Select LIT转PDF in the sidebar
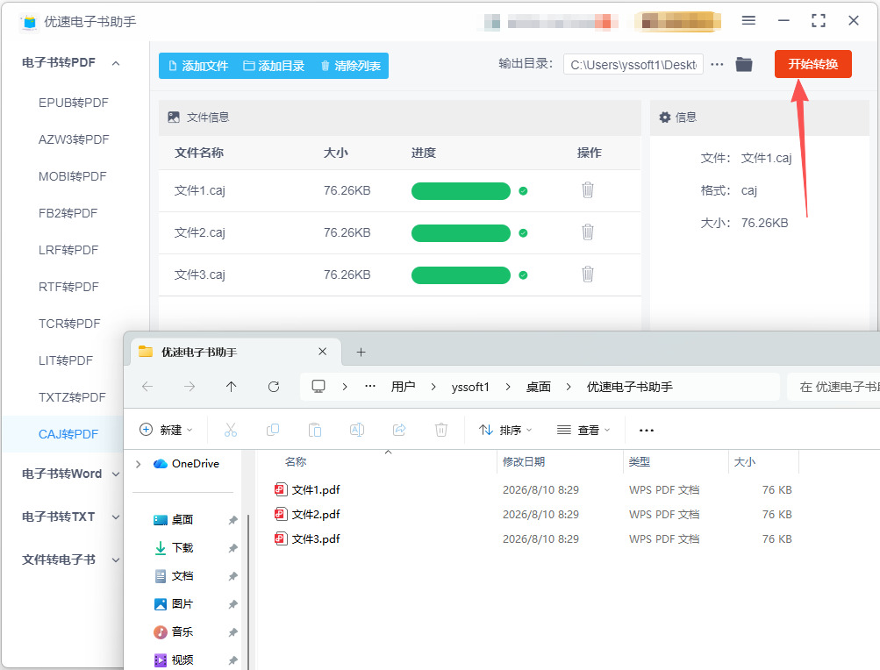 click(66, 360)
